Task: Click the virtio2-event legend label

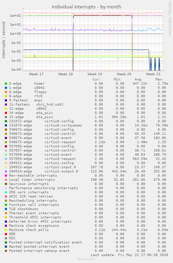Action: (58, 138)
